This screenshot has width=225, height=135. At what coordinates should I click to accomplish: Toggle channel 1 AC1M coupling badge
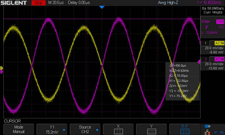tap(219, 43)
